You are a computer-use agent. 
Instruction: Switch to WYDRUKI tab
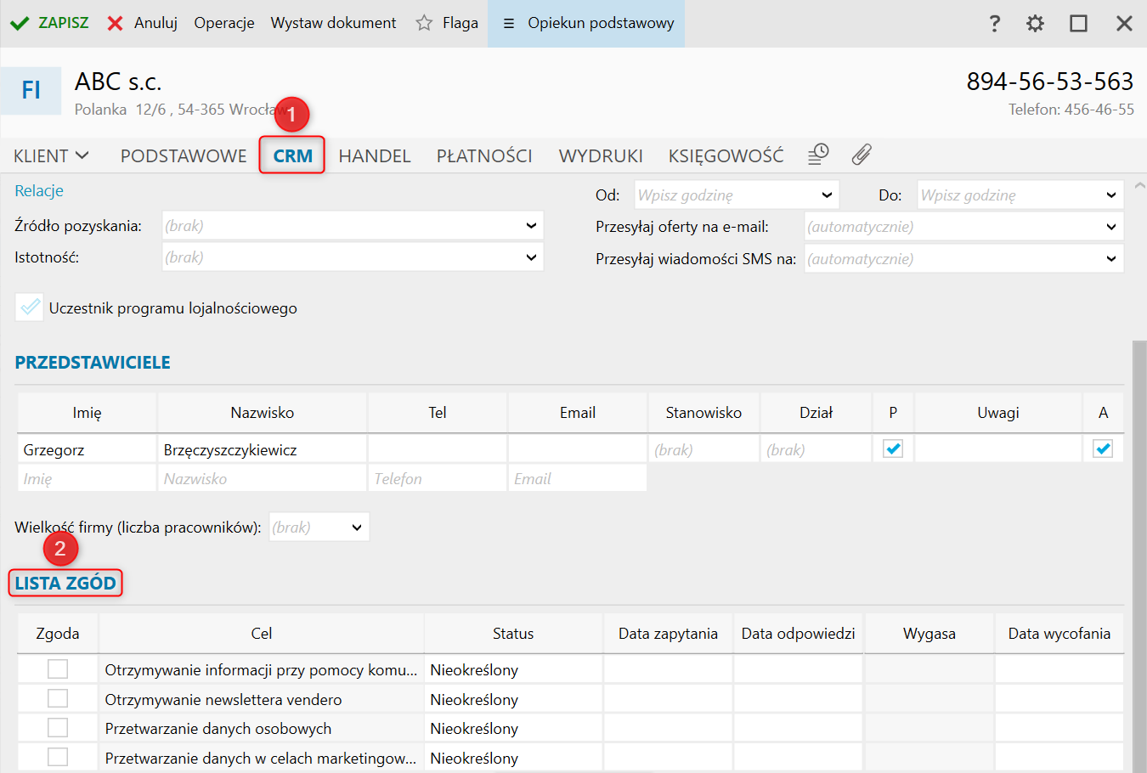(x=601, y=156)
